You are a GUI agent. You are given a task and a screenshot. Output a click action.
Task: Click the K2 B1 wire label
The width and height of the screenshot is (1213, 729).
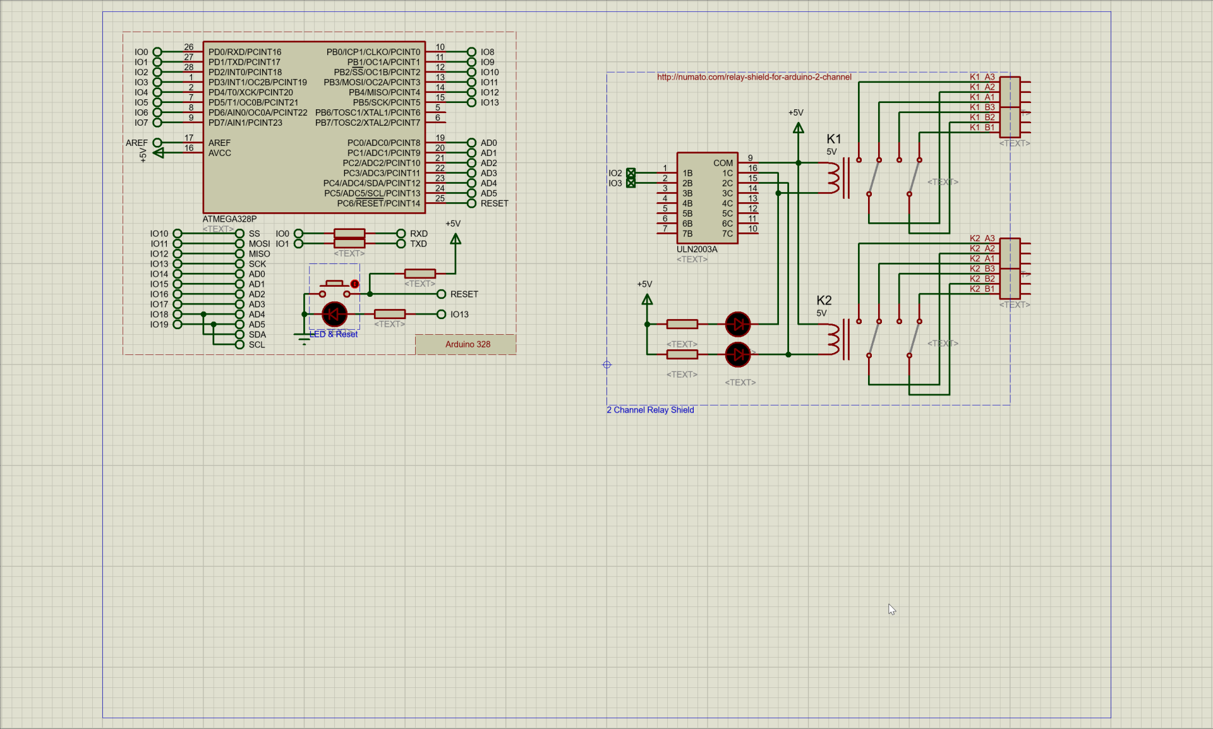tap(982, 289)
